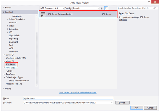Image resolution: width=160 pixels, height=112 pixels.
Task: Confirm with the OK button
Action: coord(137,108)
